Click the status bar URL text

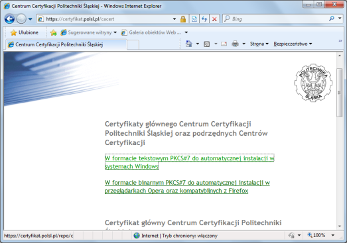[x=38, y=236]
